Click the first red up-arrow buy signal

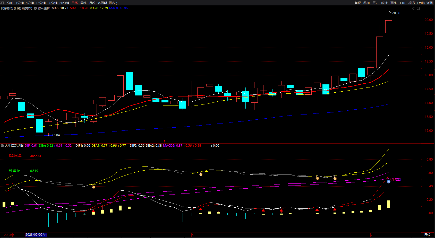tap(93, 211)
